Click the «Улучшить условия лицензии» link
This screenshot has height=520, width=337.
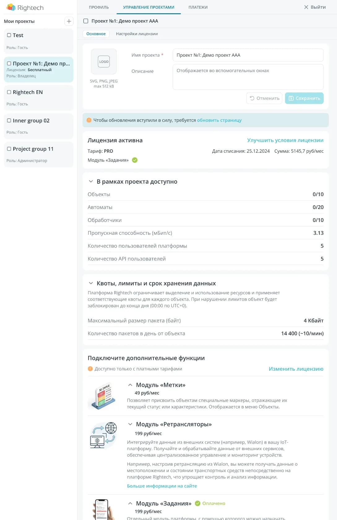tap(285, 140)
